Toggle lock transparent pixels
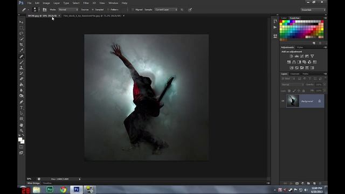The height and width of the screenshot is (194, 345). 289,91
